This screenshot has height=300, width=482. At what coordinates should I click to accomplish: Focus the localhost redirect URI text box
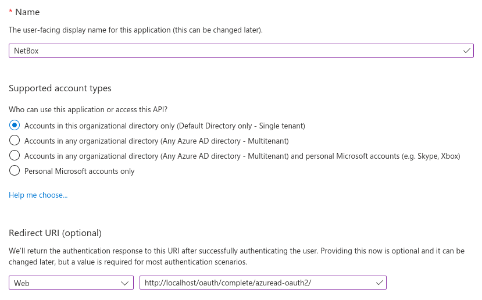click(256, 283)
